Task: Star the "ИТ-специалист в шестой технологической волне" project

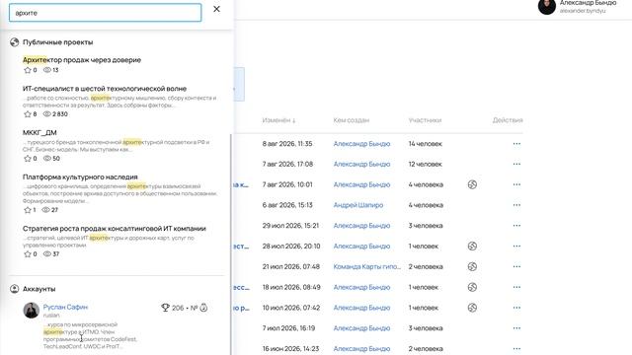Action: [x=28, y=114]
